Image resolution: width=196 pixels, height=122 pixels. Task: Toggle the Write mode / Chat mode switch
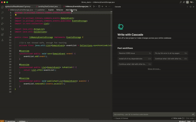(x=183, y=118)
